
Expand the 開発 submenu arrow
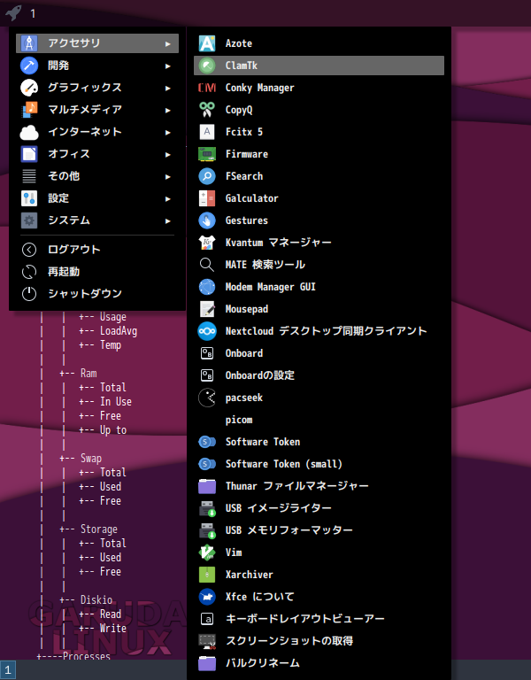(x=168, y=66)
